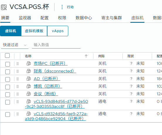This screenshot has height=135, width=162.
Task: Click the vCenter icon beside VCSA.PGS.杯
Action: coord(4,7)
